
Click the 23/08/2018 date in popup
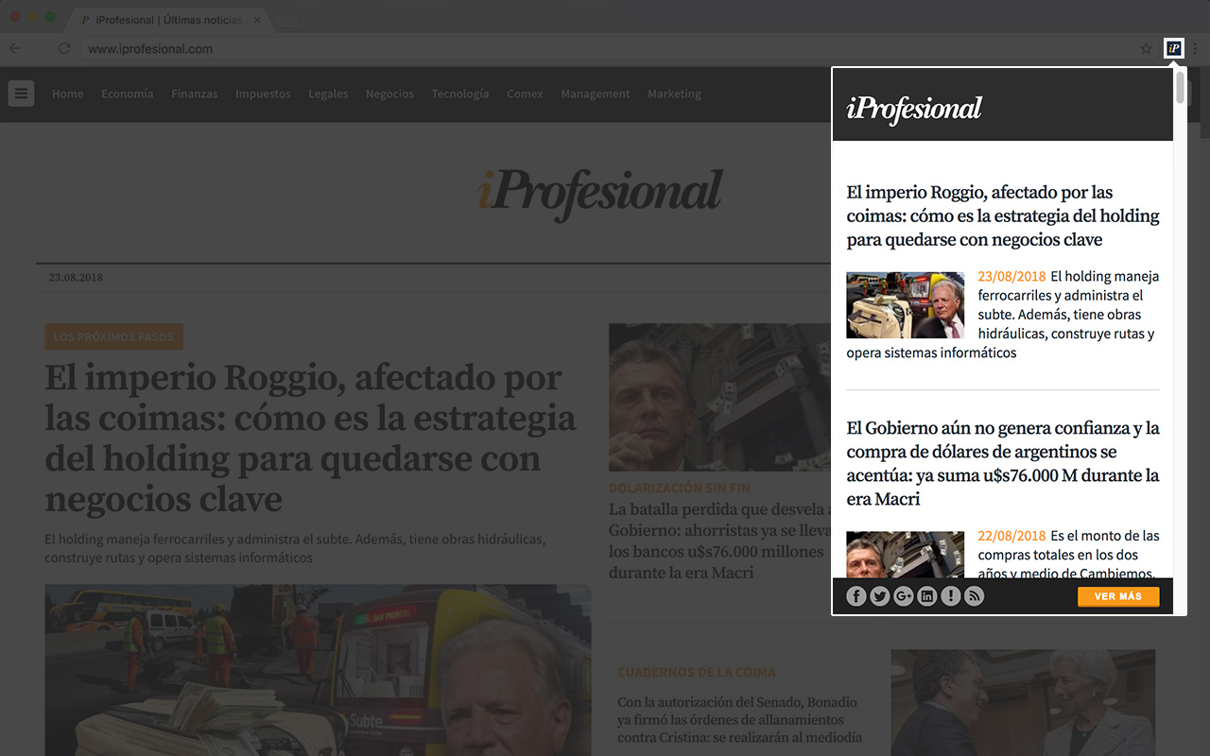[x=1011, y=277]
